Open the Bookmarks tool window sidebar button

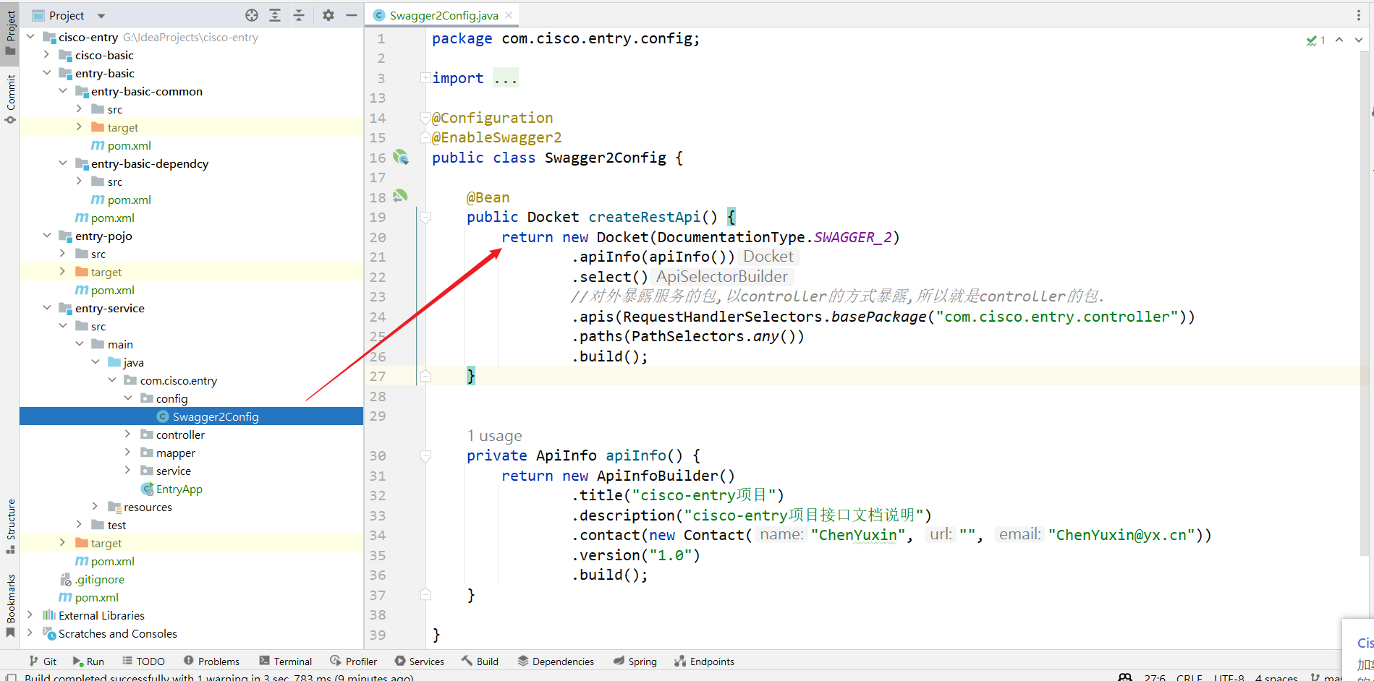click(10, 606)
